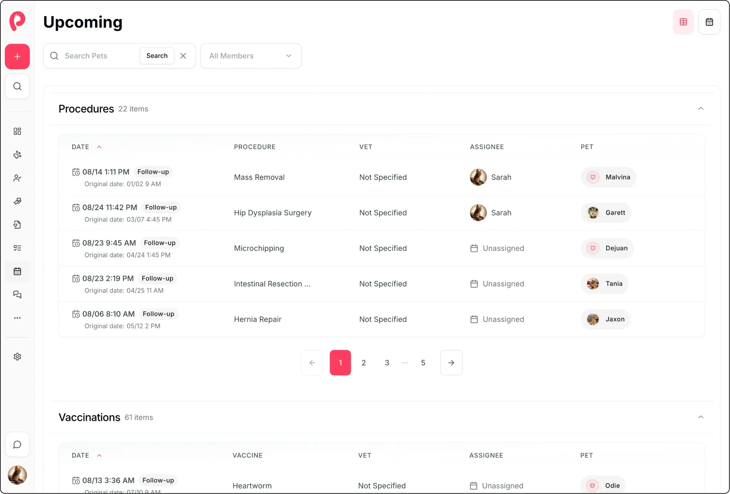The image size is (730, 494).
Task: Switch to calendar view
Action: coord(709,22)
